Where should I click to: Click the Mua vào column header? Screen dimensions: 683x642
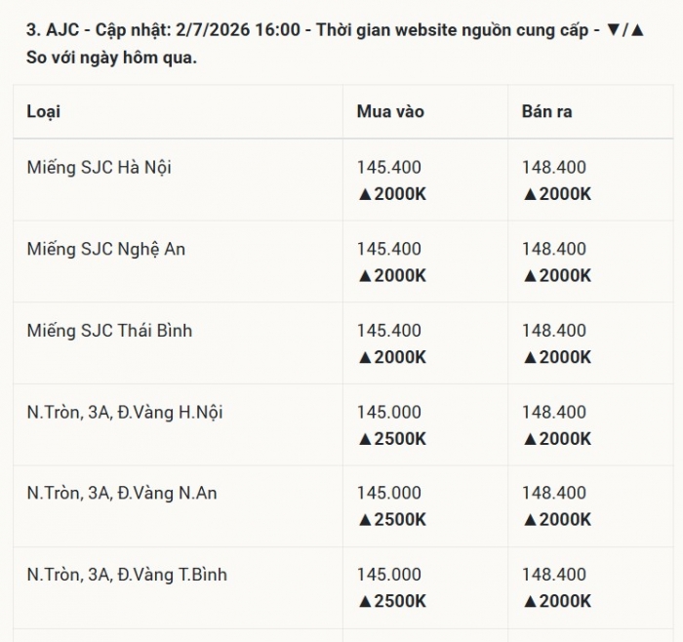pyautogui.click(x=390, y=111)
